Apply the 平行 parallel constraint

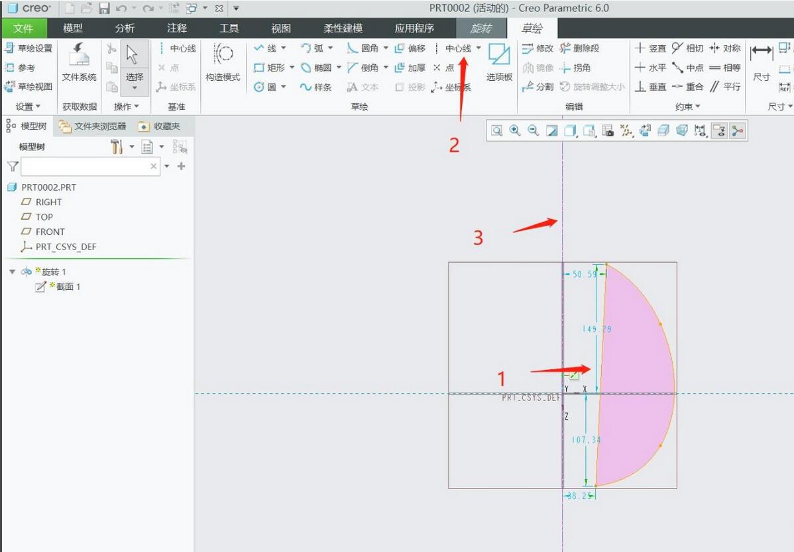point(725,87)
